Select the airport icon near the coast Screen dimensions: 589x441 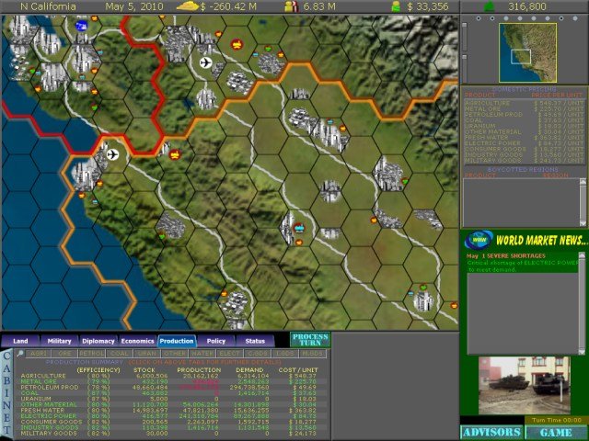(x=112, y=154)
